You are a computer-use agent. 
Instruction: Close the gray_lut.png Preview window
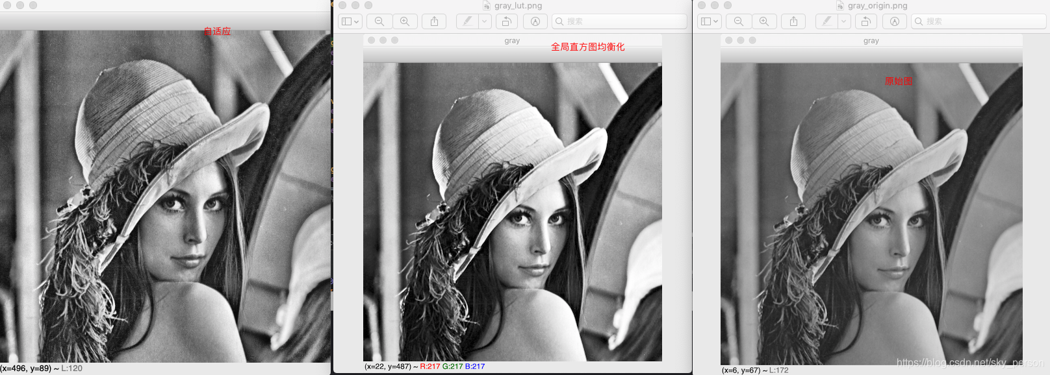[x=342, y=5]
